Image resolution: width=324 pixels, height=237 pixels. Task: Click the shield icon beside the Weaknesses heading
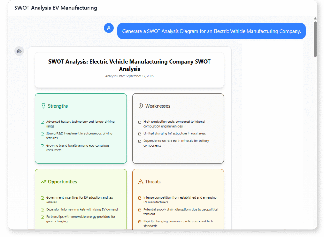(141, 106)
